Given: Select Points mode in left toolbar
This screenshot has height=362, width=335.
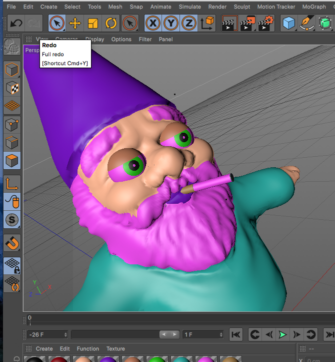Looking at the screenshot, I should click(x=12, y=124).
